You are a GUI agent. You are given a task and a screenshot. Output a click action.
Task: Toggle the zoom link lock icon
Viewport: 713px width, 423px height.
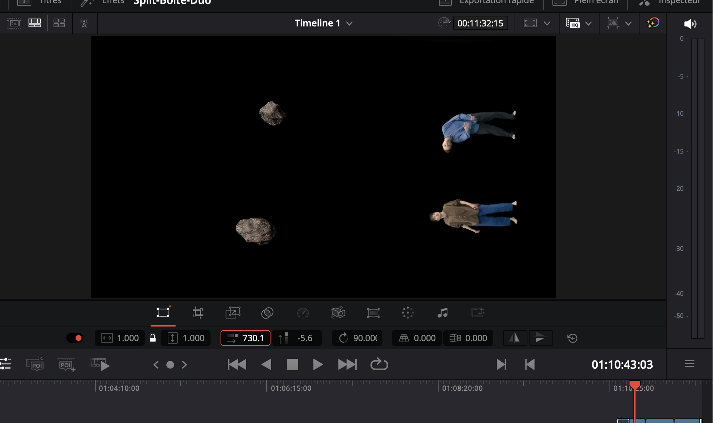click(x=153, y=338)
